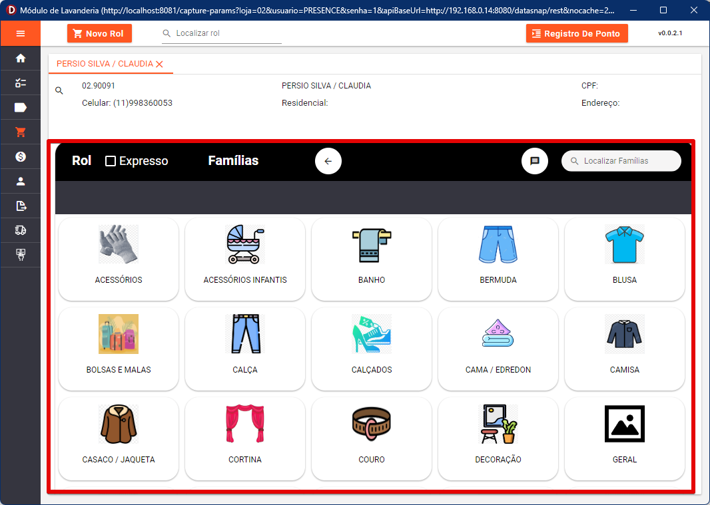Screen dimensions: 710x505
Task: Click the Novo Rol button
Action: coord(100,33)
